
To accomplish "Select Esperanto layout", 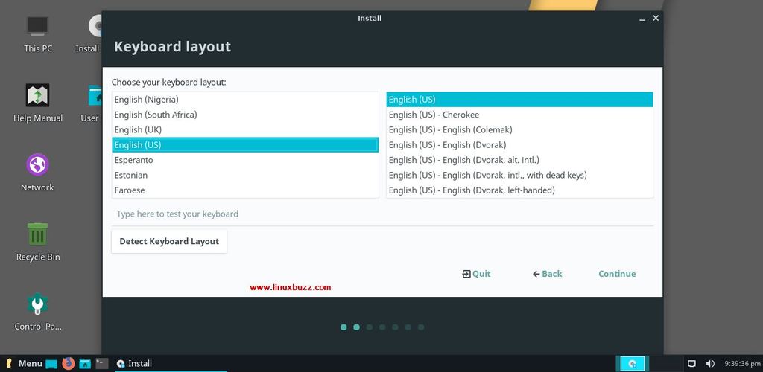I will tap(245, 160).
